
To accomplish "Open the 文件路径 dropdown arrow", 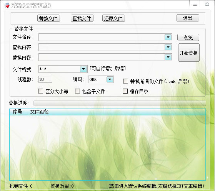I will (168, 37).
